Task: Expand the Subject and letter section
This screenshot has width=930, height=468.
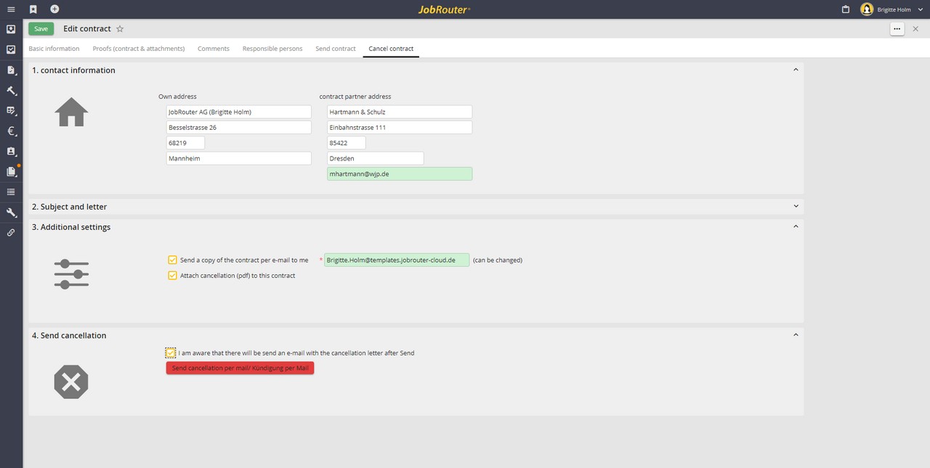Action: pos(796,207)
